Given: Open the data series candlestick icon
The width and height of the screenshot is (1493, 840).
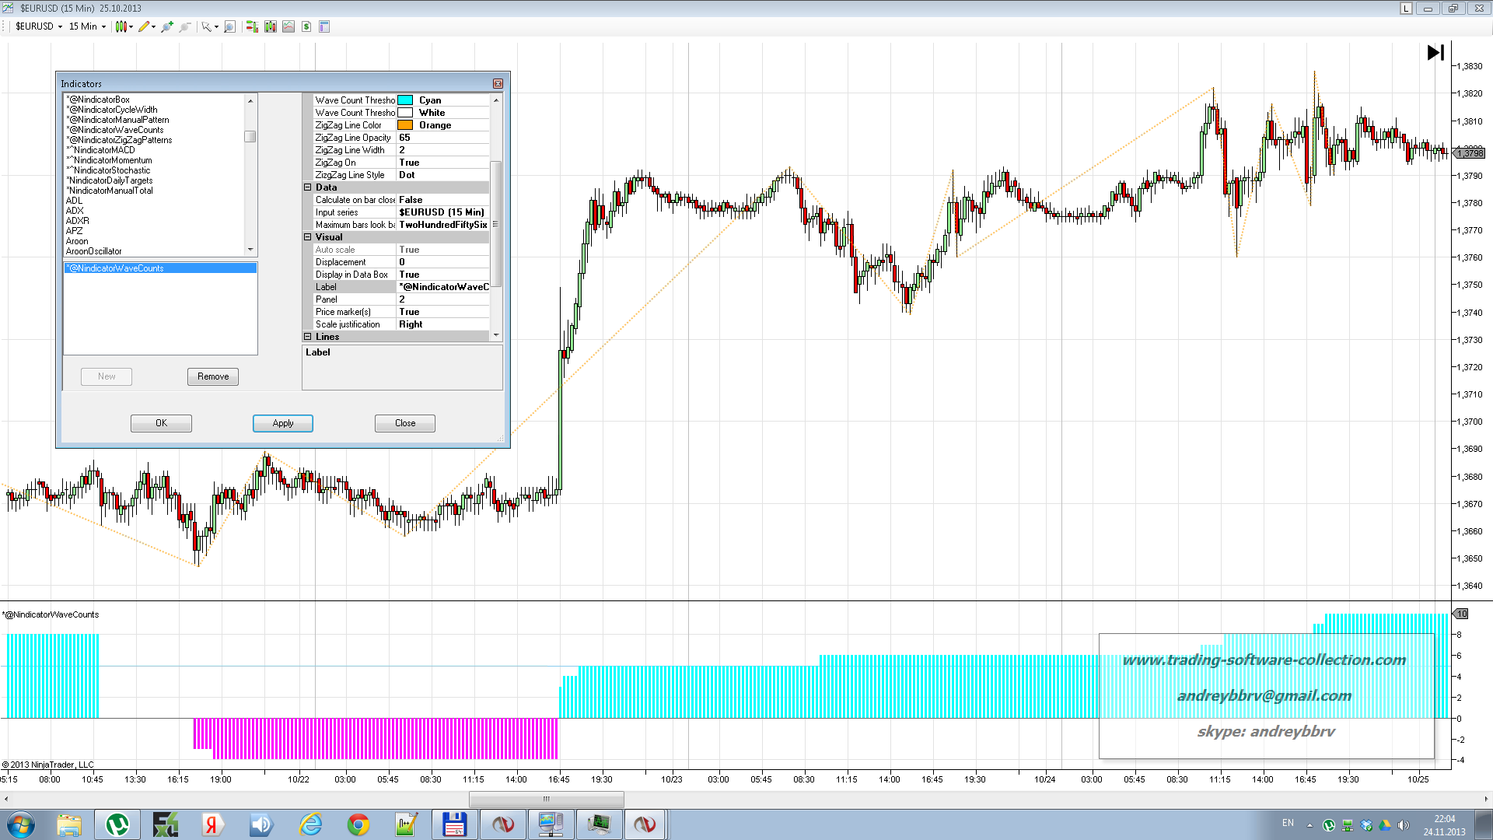Looking at the screenshot, I should click(270, 26).
